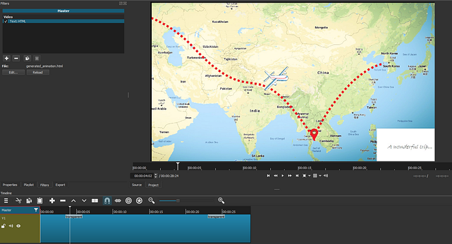
Task: Overwrite clip with the down chevron icon
Action: click(84, 201)
